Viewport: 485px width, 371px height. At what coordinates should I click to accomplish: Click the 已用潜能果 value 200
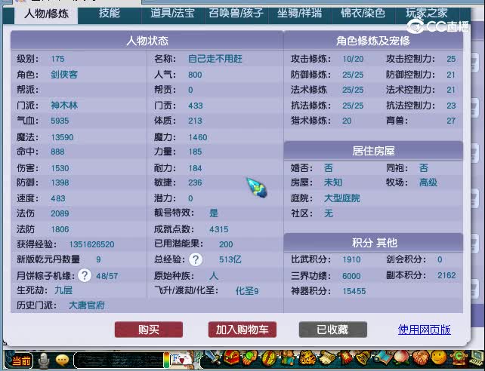pos(226,244)
